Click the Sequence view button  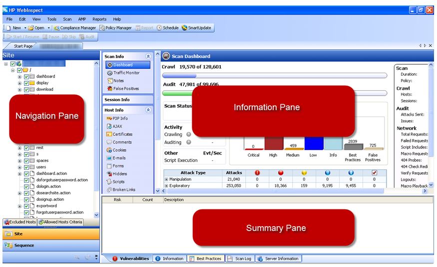pyautogui.click(x=24, y=245)
